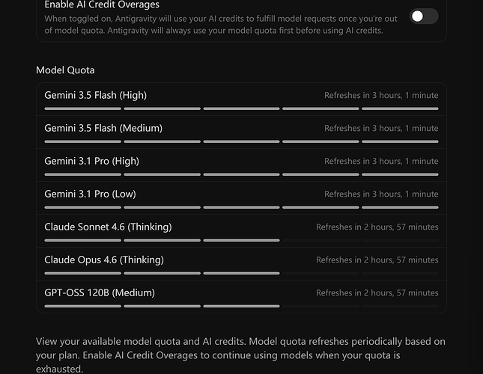
Task: Select the Gemini 3.1 Pro (Low) label
Action: 91,194
